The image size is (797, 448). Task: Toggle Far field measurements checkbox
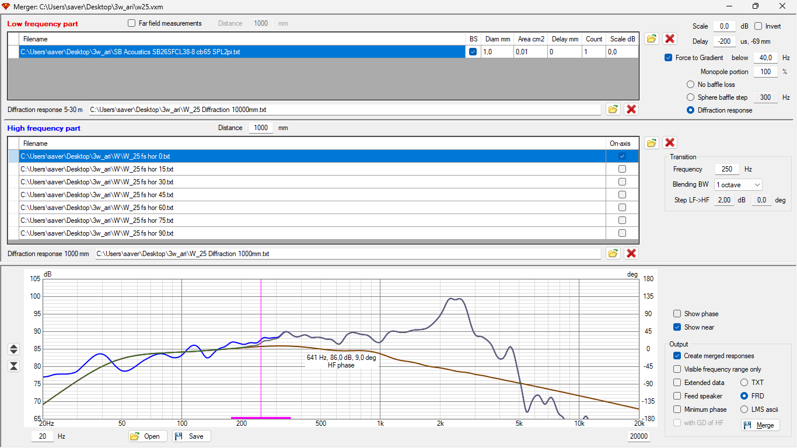pyautogui.click(x=131, y=23)
